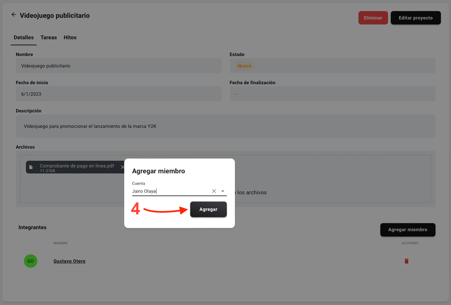This screenshot has width=451, height=305.
Task: Switch to the Tareas tab
Action: tap(49, 38)
